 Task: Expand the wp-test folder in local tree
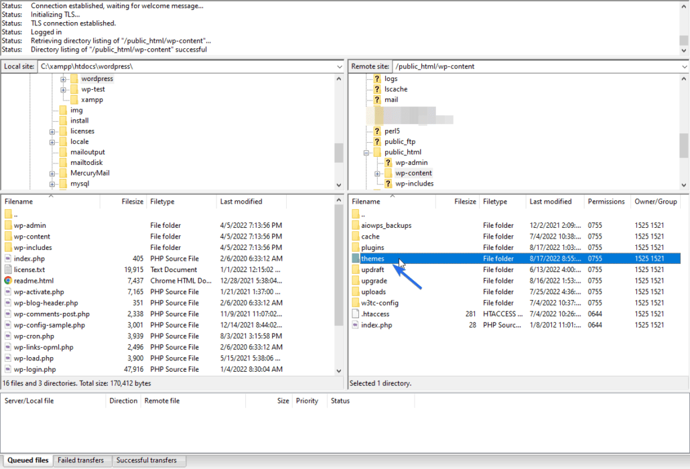tap(63, 90)
